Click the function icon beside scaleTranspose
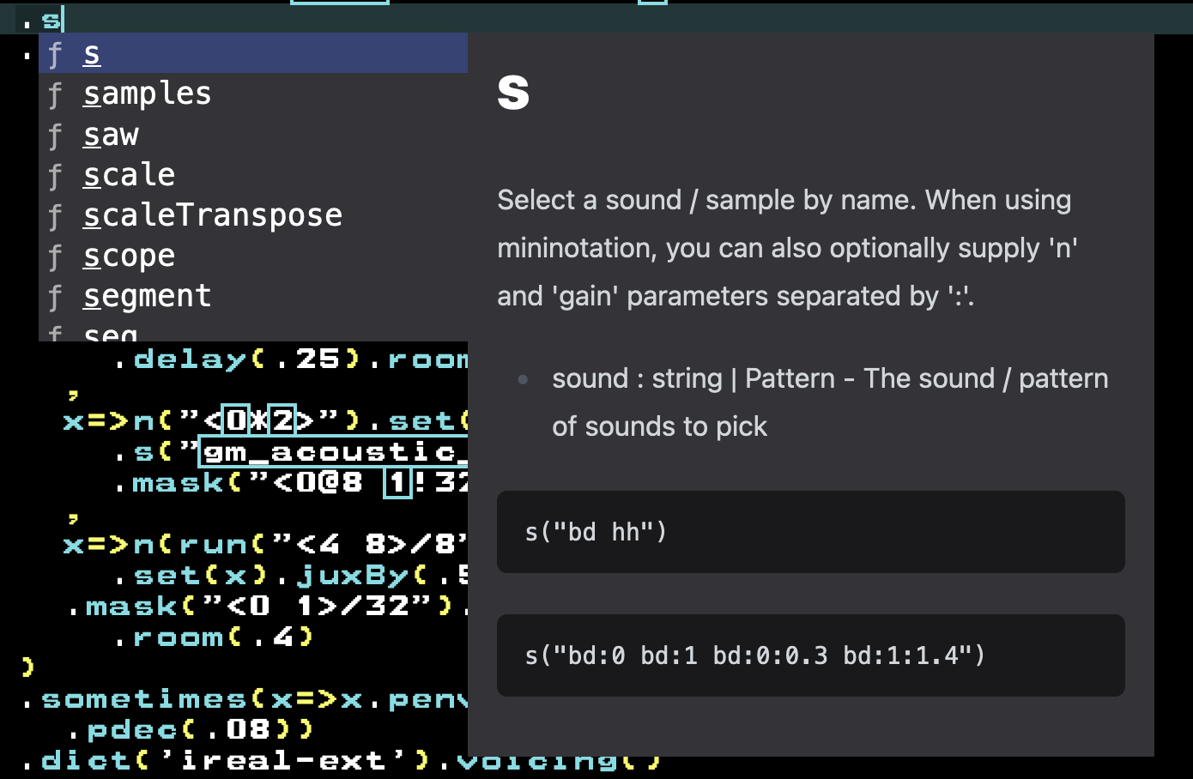 click(x=56, y=216)
